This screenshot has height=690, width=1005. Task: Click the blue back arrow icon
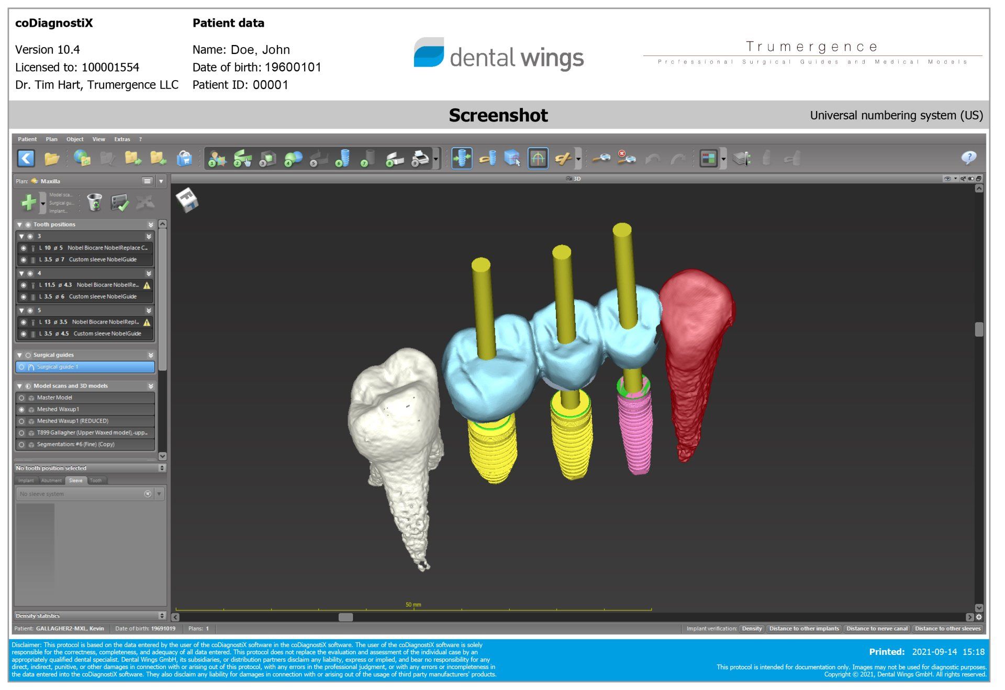point(26,158)
